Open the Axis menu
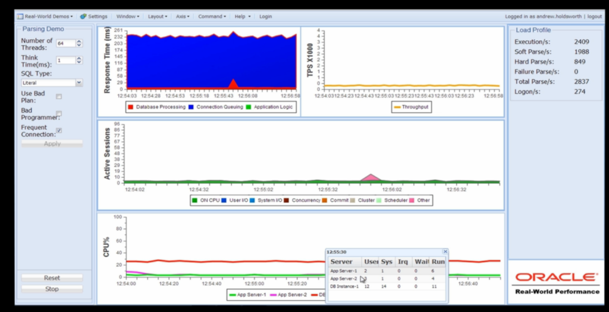This screenshot has width=609, height=312. (x=183, y=16)
